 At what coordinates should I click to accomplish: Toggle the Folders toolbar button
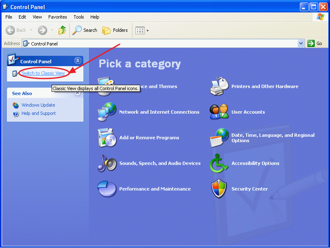pos(115,30)
